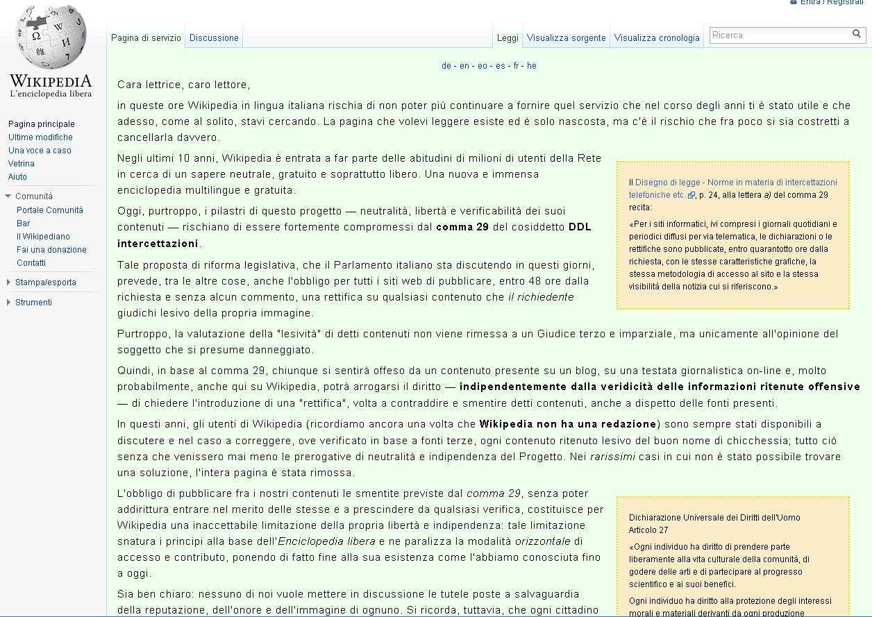Click the external link icon after 'telefoniche etc.'

point(691,195)
